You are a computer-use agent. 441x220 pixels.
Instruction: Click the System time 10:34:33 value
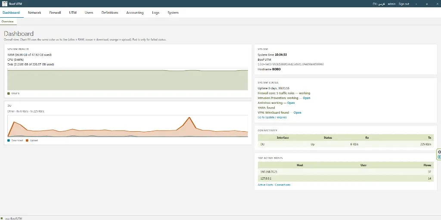coord(281,55)
